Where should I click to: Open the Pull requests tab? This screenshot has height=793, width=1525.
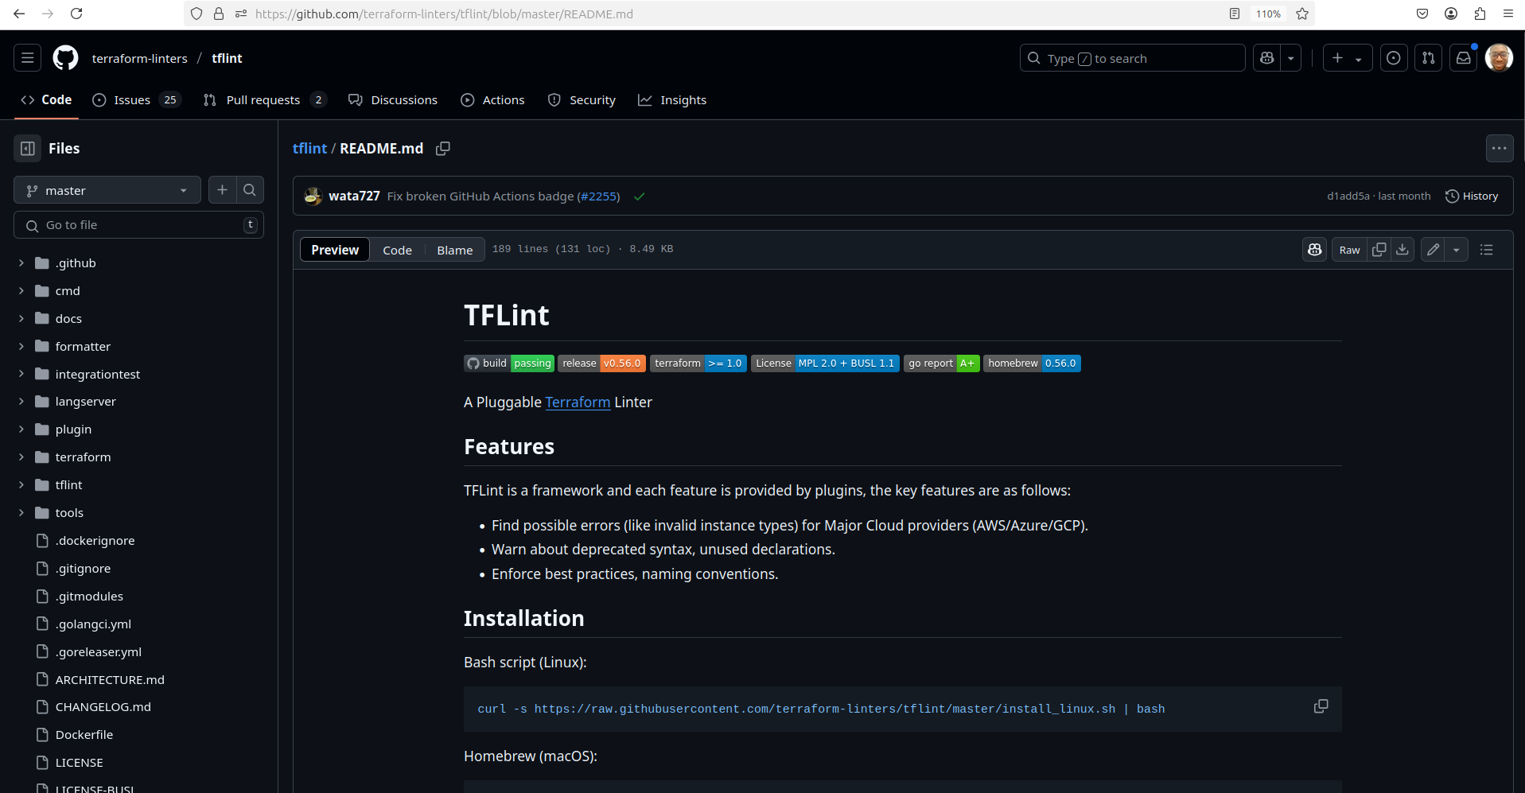[x=265, y=99]
